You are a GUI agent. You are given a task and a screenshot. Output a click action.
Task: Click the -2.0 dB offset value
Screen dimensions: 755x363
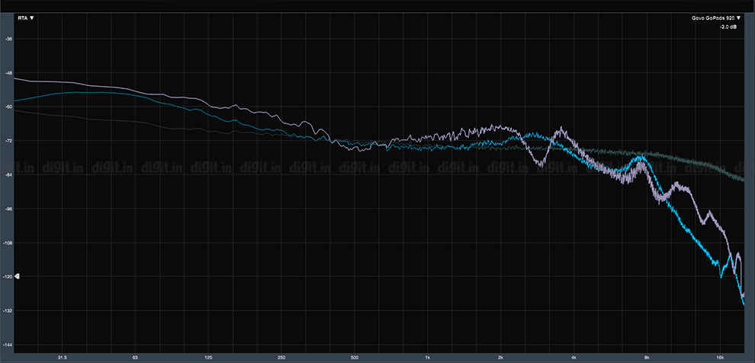(x=728, y=27)
